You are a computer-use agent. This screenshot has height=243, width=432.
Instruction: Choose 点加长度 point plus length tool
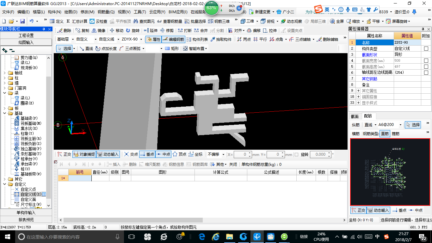[x=106, y=49]
